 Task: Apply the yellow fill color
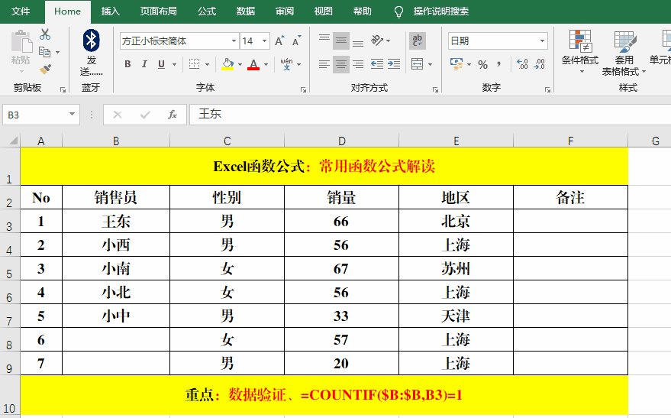pyautogui.click(x=227, y=65)
